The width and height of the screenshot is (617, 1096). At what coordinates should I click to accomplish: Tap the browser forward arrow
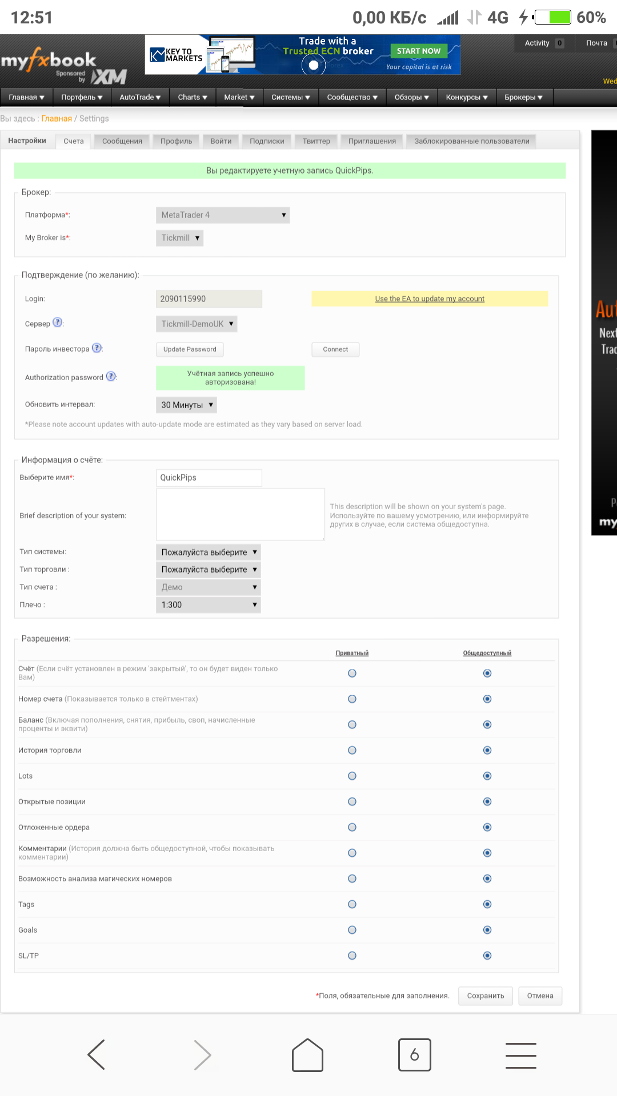coord(202,1055)
